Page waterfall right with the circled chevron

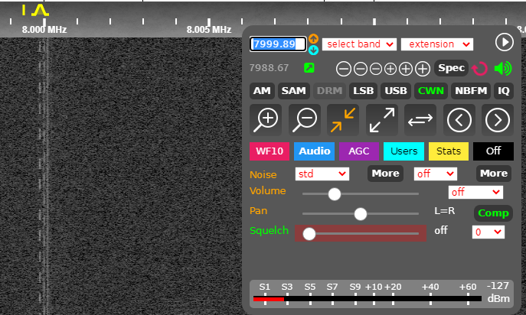(498, 119)
